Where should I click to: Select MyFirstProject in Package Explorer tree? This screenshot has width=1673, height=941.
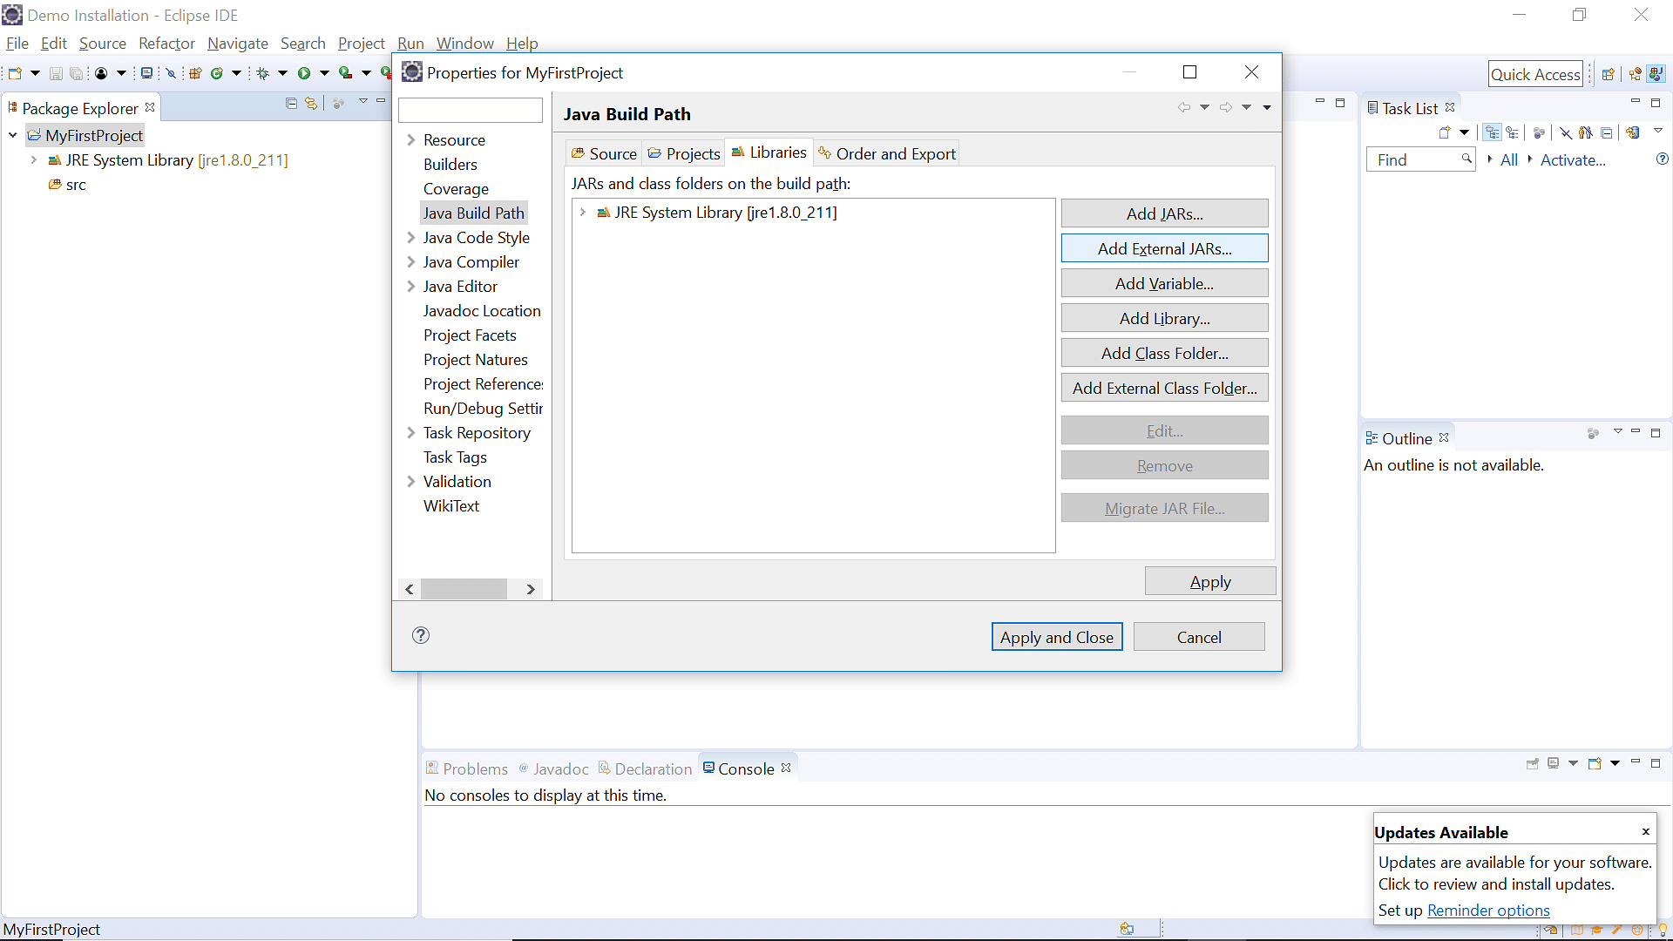tap(94, 134)
